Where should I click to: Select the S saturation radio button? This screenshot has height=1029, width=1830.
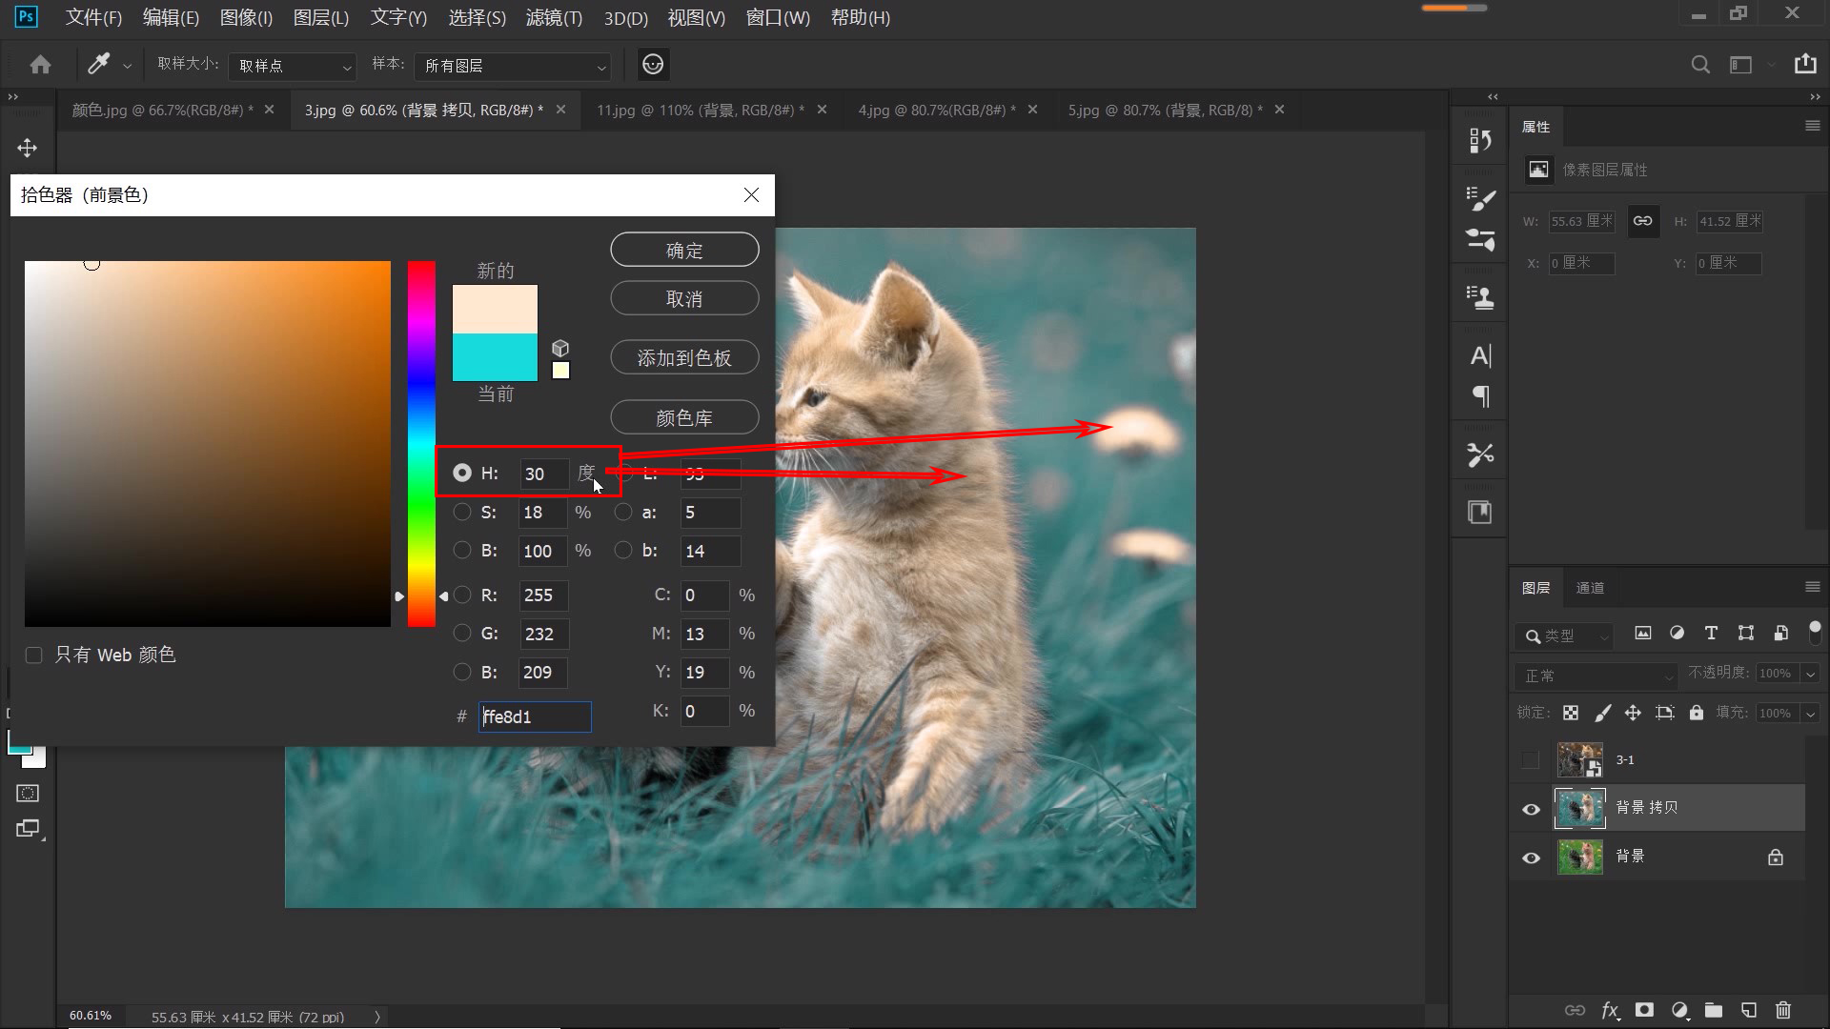click(x=462, y=513)
